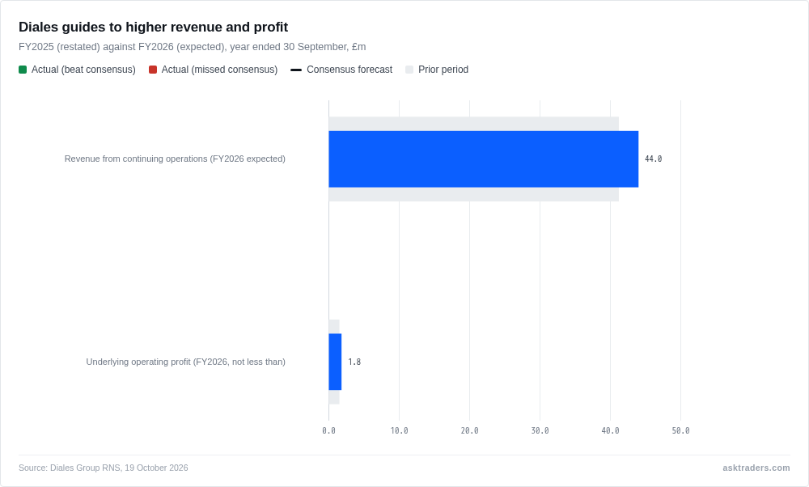Click the green 'Actual (beat consensus)' legend swatch

coord(23,70)
